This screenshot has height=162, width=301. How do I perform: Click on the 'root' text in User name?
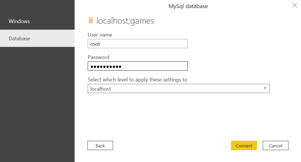(95, 44)
